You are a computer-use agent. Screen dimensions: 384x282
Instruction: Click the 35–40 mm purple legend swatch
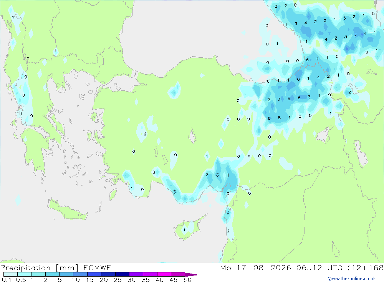tap(150, 274)
